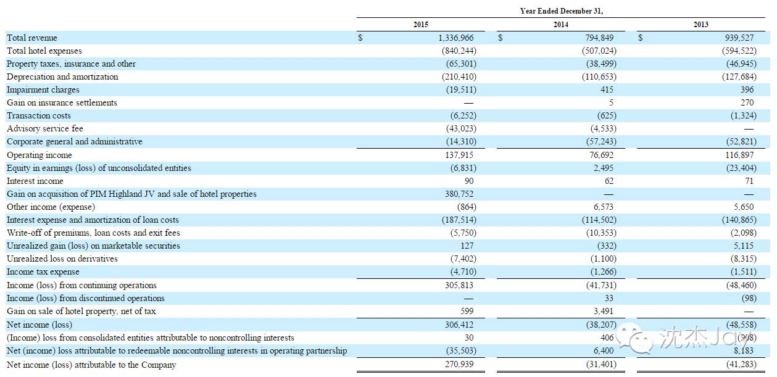The height and width of the screenshot is (377, 777).
Task: Click the 2013 column header
Action: point(700,25)
